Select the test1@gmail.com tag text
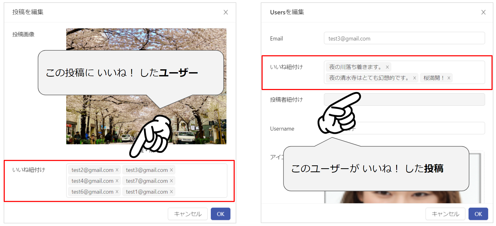This screenshot has width=496, height=226. (x=147, y=192)
